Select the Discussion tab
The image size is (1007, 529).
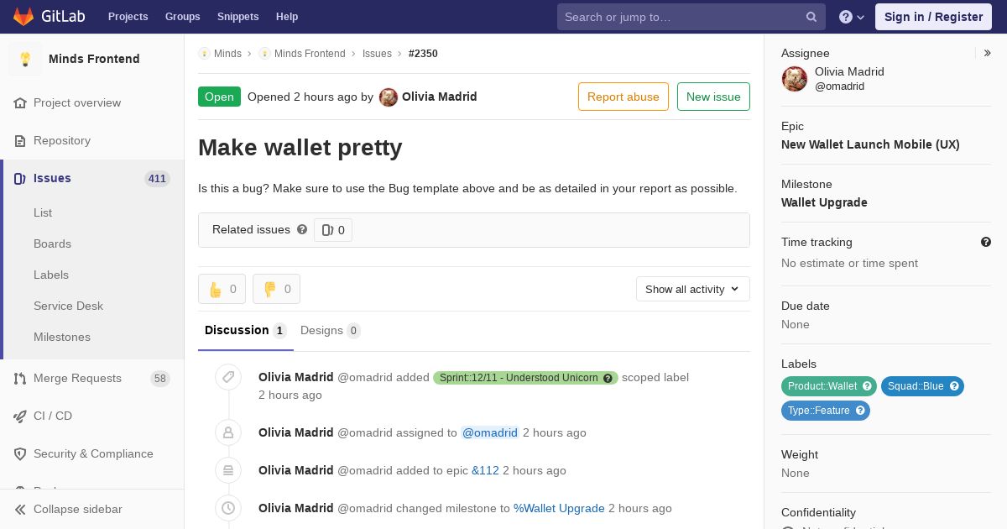246,330
